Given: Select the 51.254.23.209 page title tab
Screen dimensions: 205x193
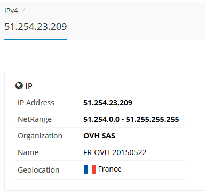Looking at the screenshot, I should [x=35, y=27].
